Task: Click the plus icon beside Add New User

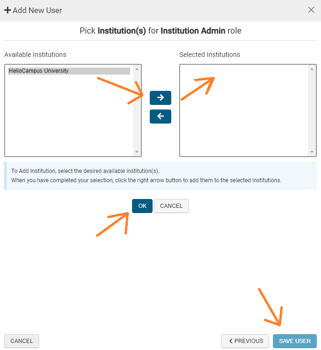Action: pyautogui.click(x=7, y=10)
